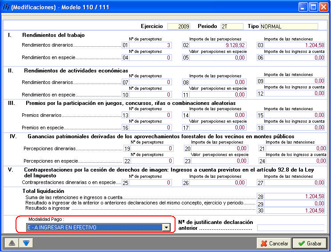Maximize the Modelo 110 / 111 window
This screenshot has height=252, width=331.
click(314, 7)
